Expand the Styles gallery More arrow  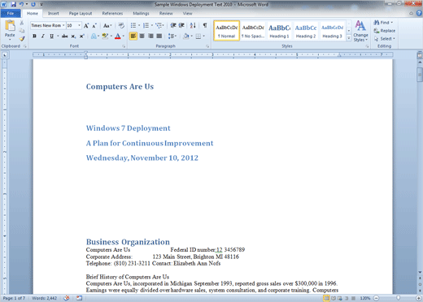click(349, 38)
